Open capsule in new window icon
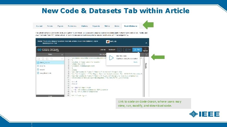 coord(119,50)
